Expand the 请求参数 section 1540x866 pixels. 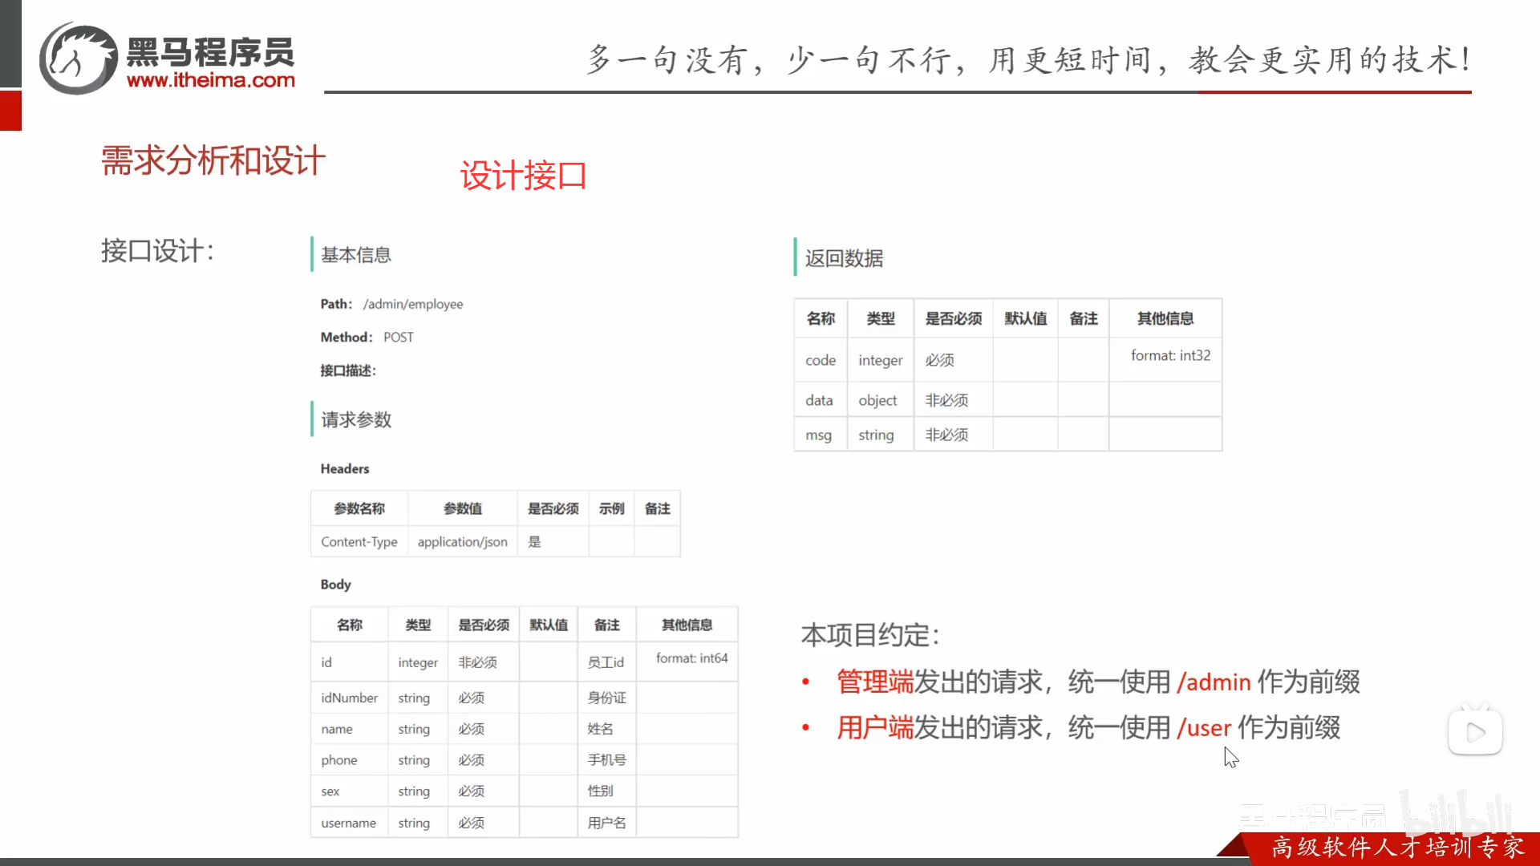pos(355,419)
